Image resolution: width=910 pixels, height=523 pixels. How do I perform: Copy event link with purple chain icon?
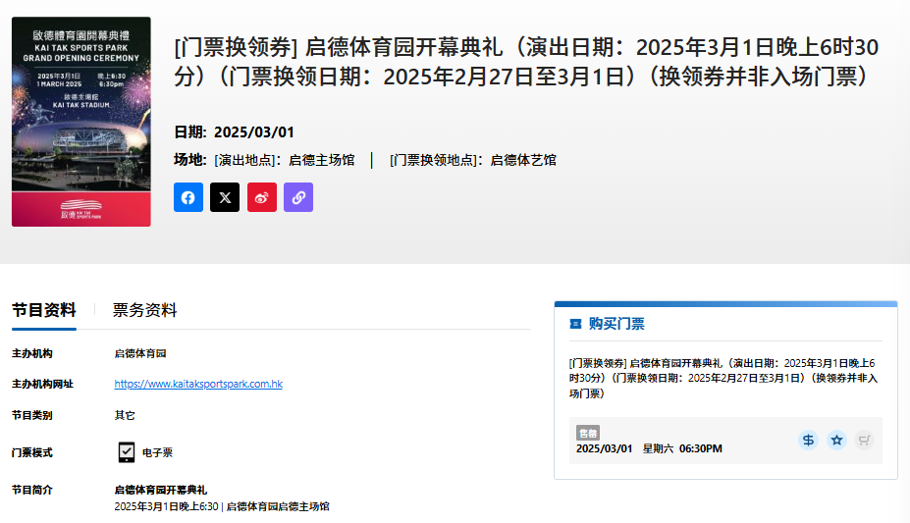pos(298,197)
